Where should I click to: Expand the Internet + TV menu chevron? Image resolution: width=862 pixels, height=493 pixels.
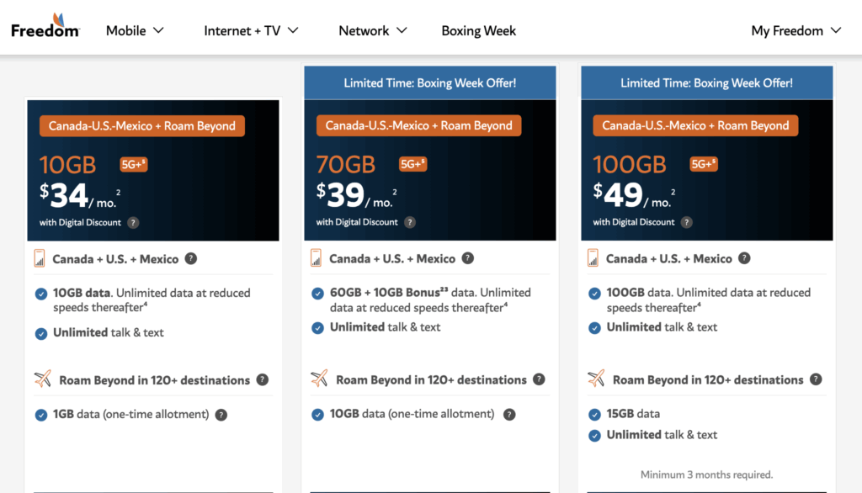(293, 30)
